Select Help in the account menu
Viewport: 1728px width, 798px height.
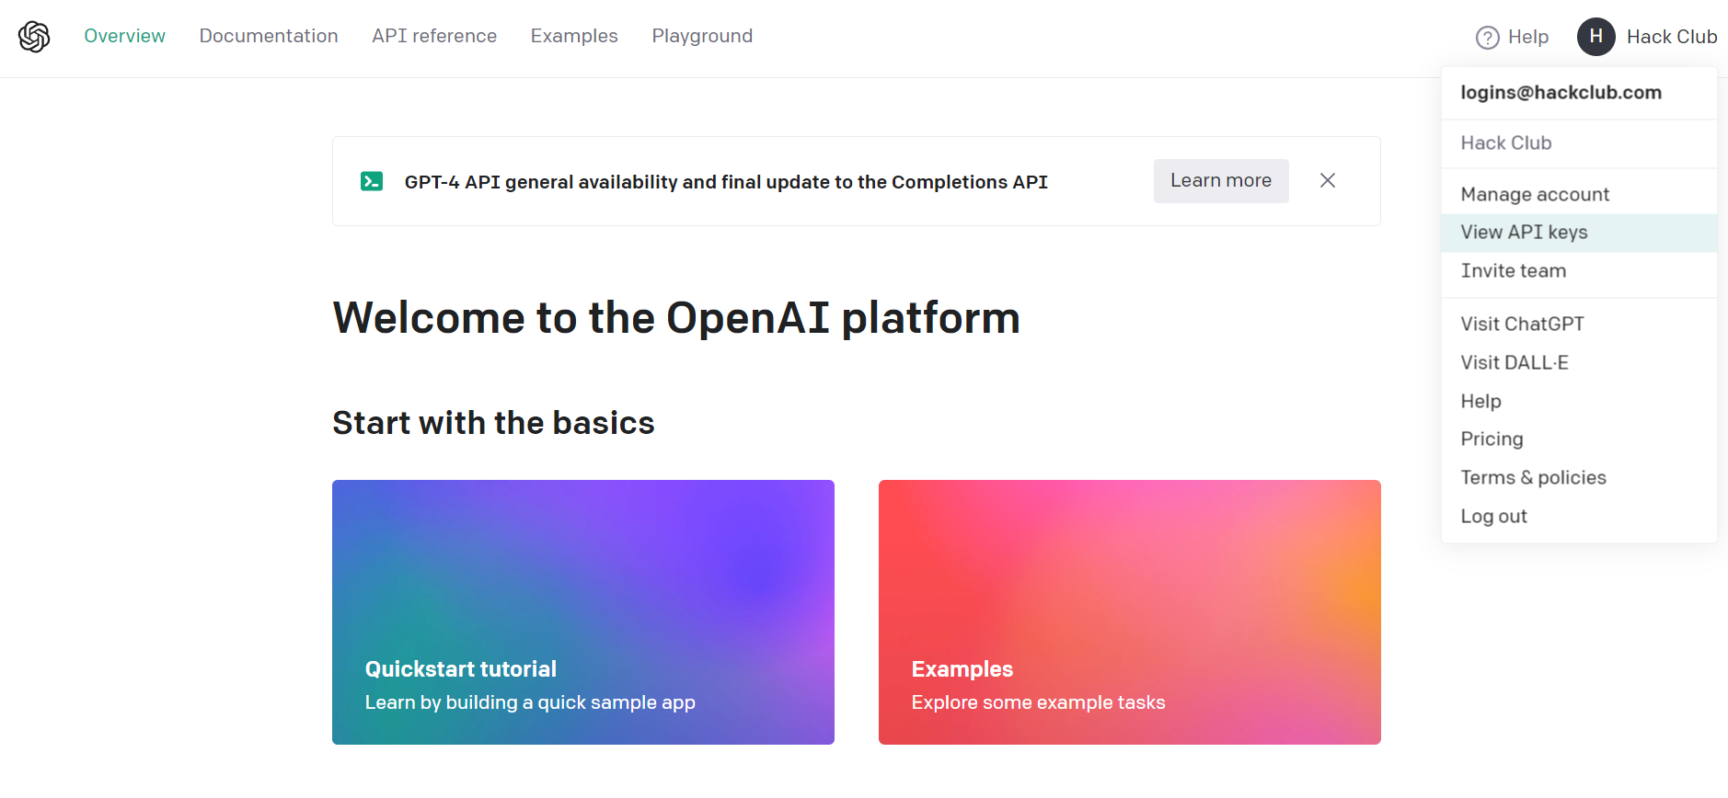[x=1579, y=401]
